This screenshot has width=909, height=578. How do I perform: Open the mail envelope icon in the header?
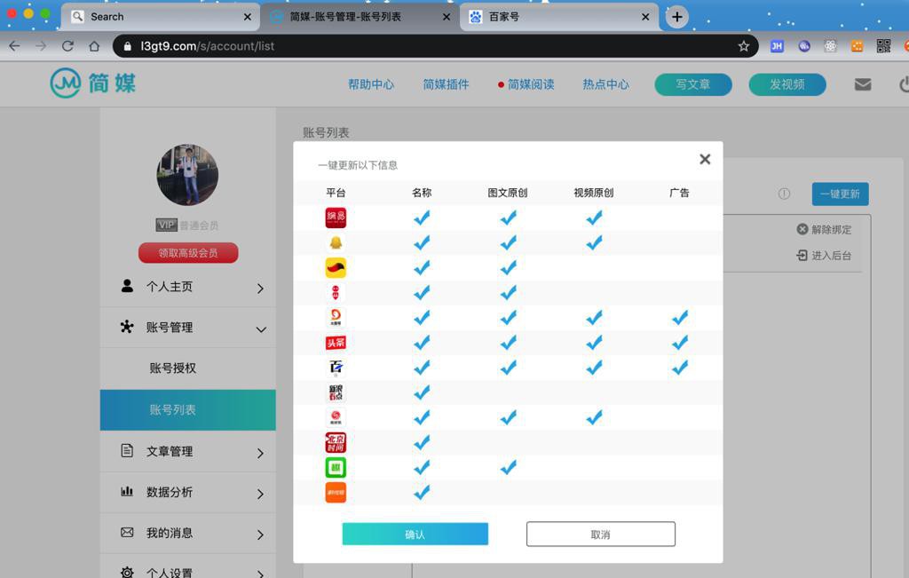(863, 84)
